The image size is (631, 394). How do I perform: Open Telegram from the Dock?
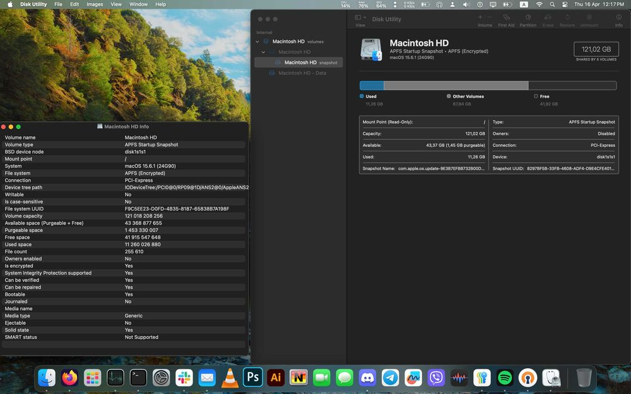391,378
